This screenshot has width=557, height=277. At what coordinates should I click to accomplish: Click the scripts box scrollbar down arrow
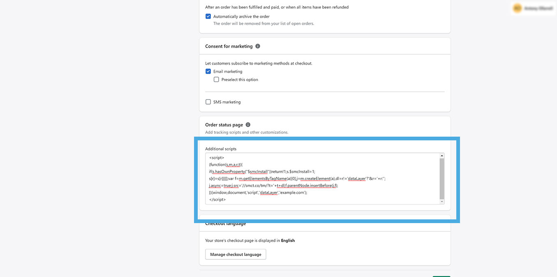(x=442, y=202)
